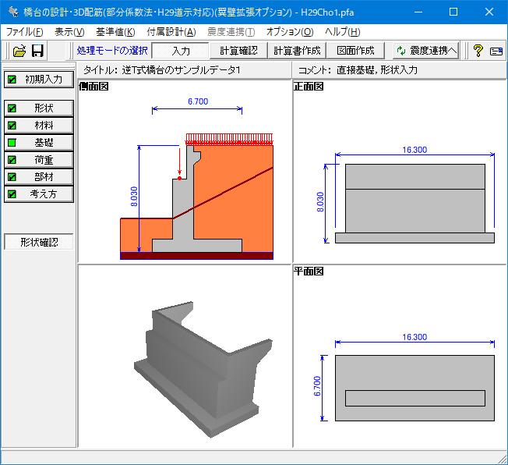The height and width of the screenshot is (465, 508).
Task: Click the green check icon on 初期入力
Action: click(12, 80)
